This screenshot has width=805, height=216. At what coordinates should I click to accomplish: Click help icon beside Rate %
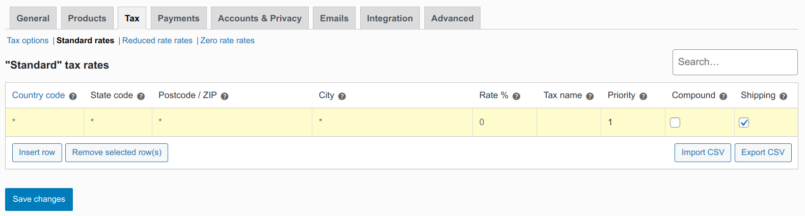click(516, 96)
